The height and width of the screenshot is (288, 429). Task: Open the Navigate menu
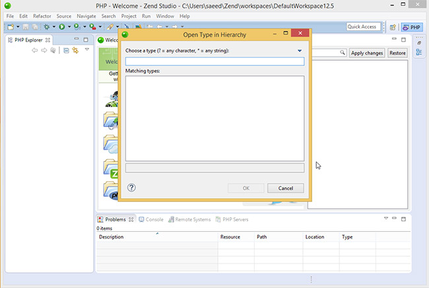click(x=86, y=16)
